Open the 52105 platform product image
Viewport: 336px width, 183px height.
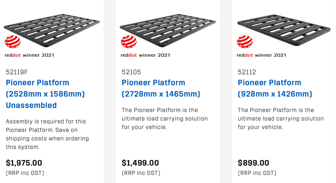click(168, 30)
